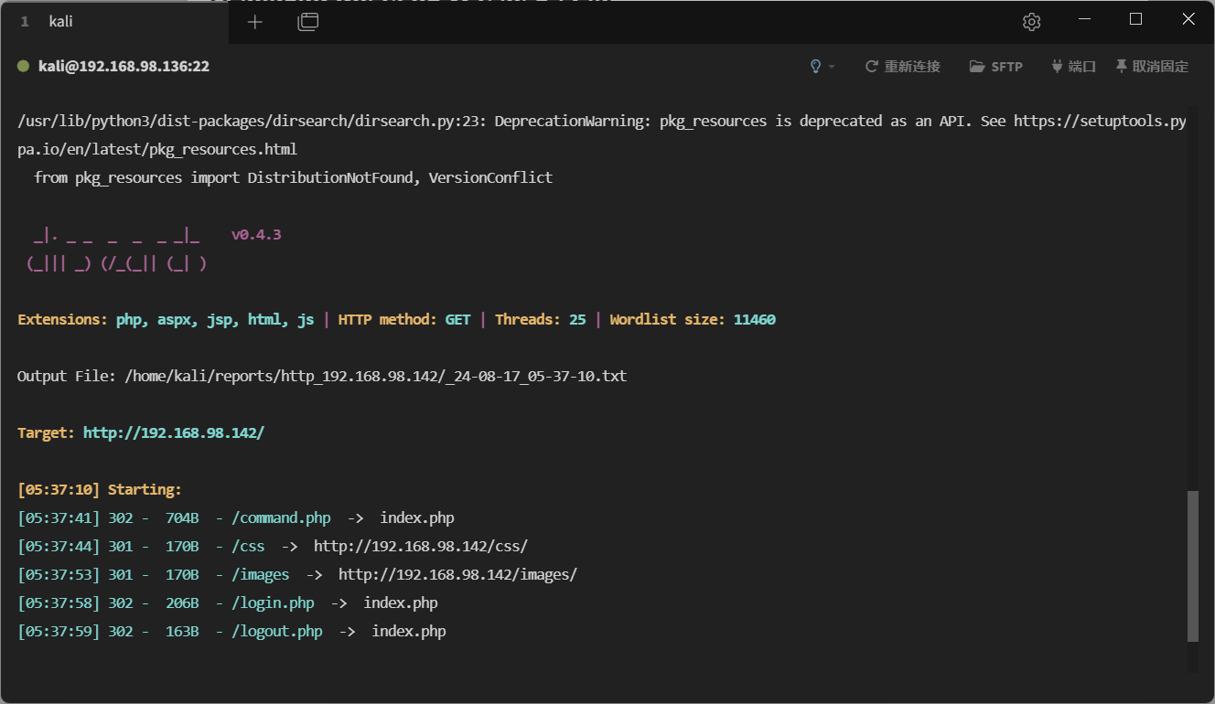Click the Wordlist size 11460 value
The width and height of the screenshot is (1215, 704).
point(754,320)
